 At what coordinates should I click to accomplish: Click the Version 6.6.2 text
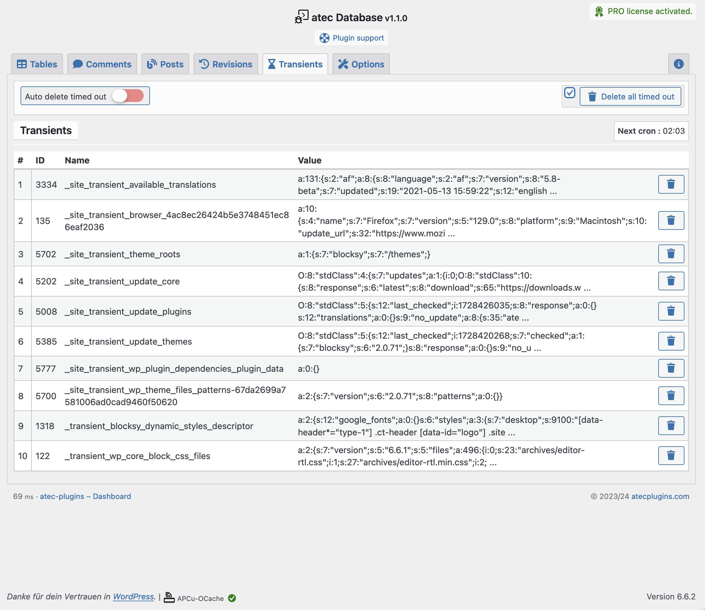[671, 597]
